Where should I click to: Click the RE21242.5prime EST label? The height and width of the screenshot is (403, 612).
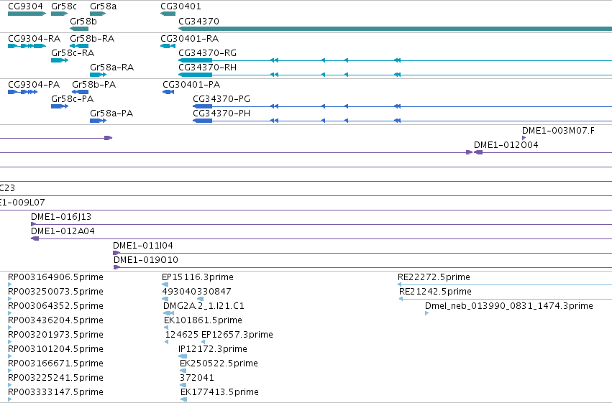(435, 292)
